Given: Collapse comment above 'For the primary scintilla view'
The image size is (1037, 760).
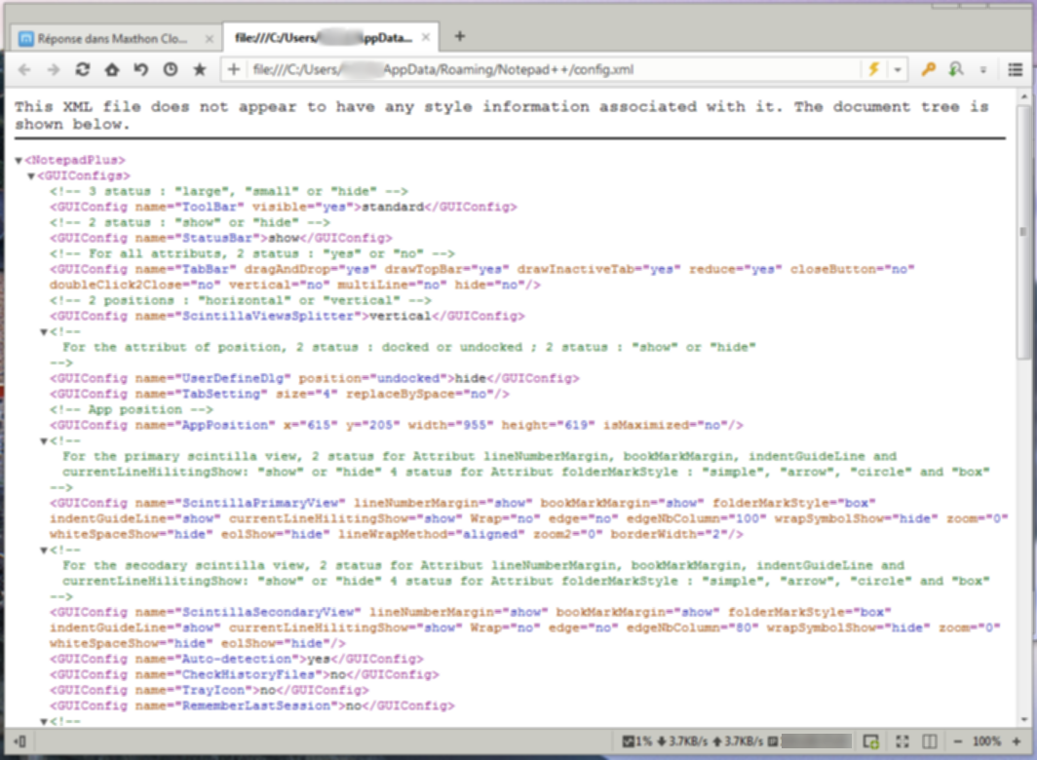Looking at the screenshot, I should click(44, 441).
